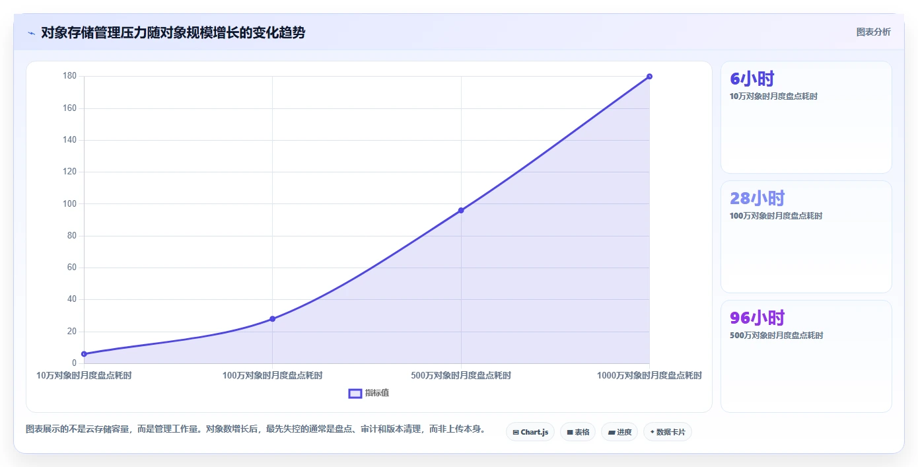Screen dimensions: 918x467
Task: Click the 28小时 card subtitle 100万对象时月度盘点耗时
Action: pyautogui.click(x=776, y=216)
